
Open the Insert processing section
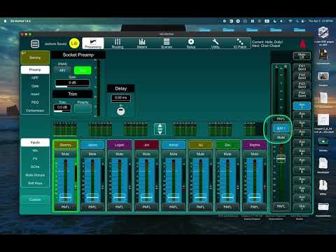coord(35,94)
